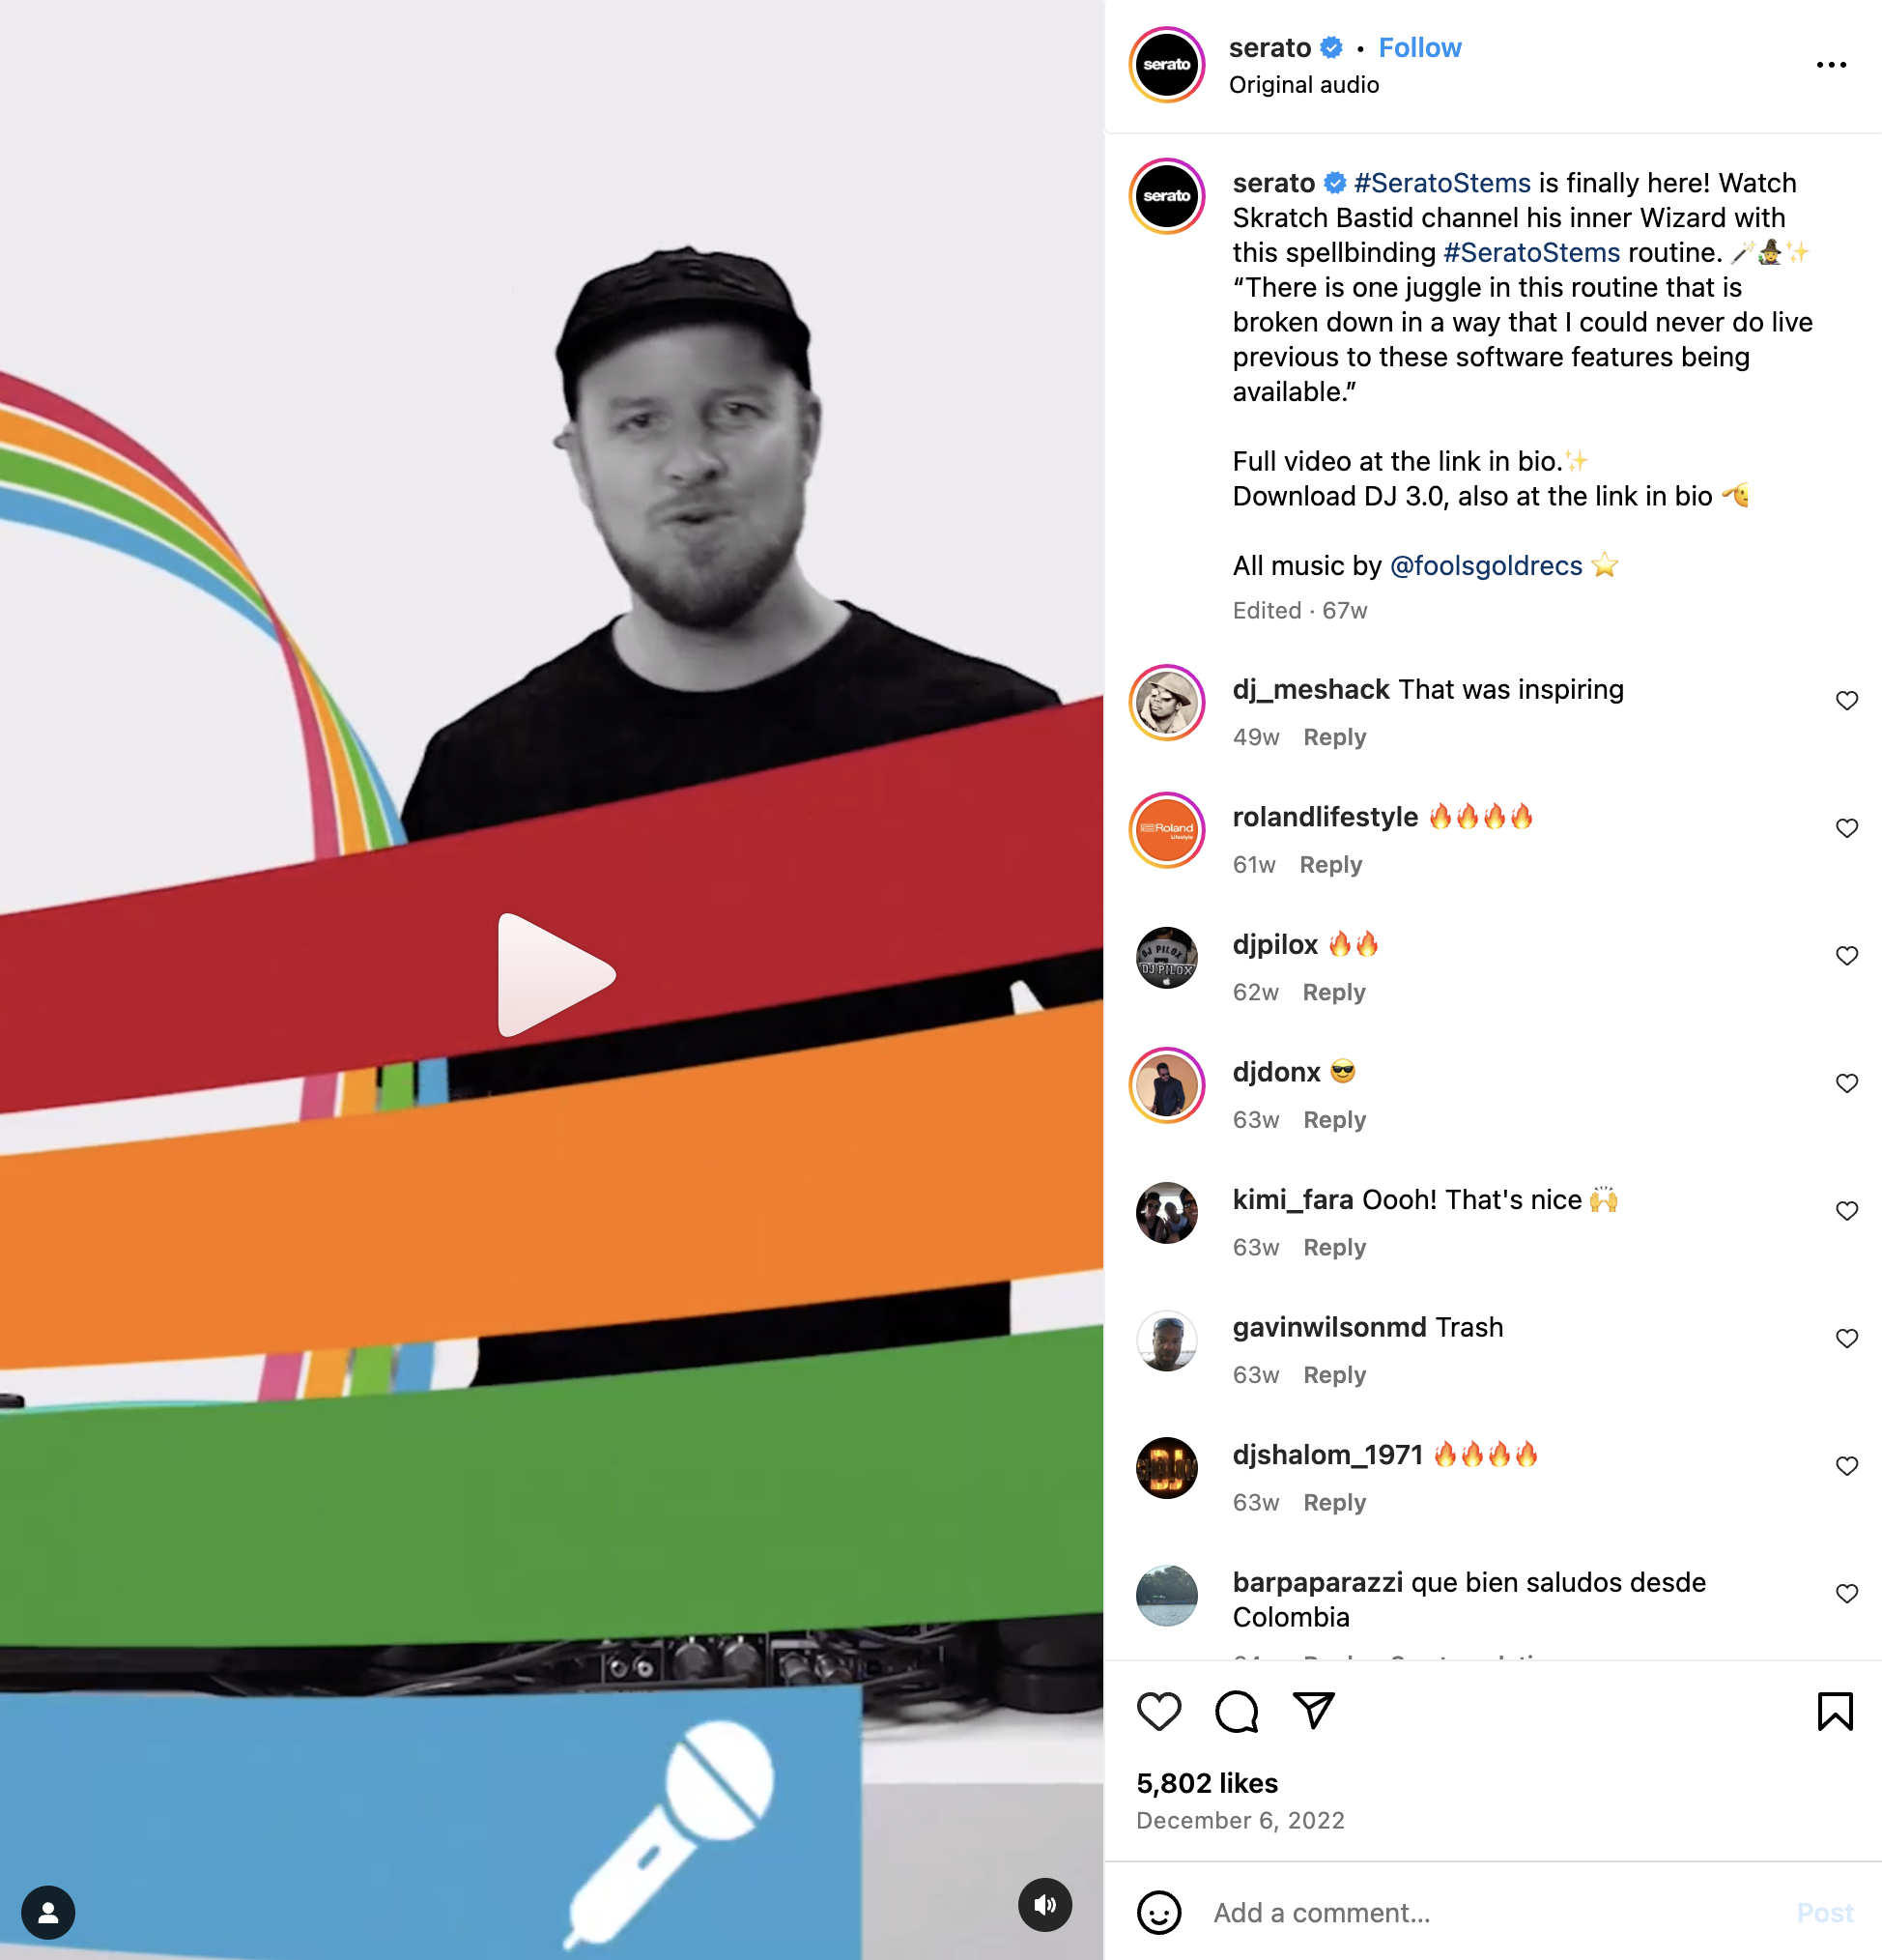1882x1960 pixels.
Task: Visit @foolsgoldrecs profile mention
Action: click(1485, 566)
